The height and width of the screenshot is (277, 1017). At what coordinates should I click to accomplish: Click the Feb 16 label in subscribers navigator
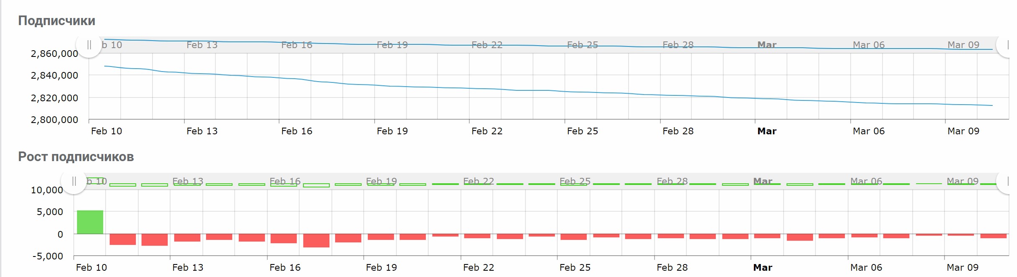point(297,45)
